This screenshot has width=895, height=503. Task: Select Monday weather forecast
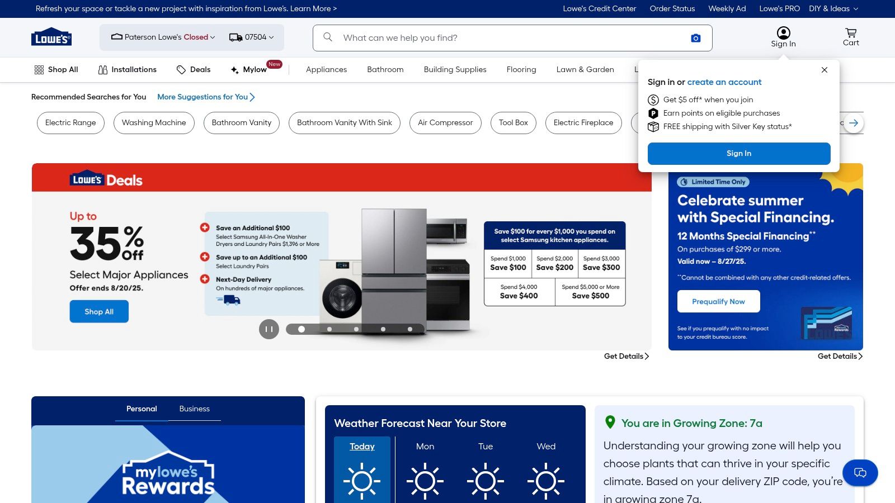425,469
